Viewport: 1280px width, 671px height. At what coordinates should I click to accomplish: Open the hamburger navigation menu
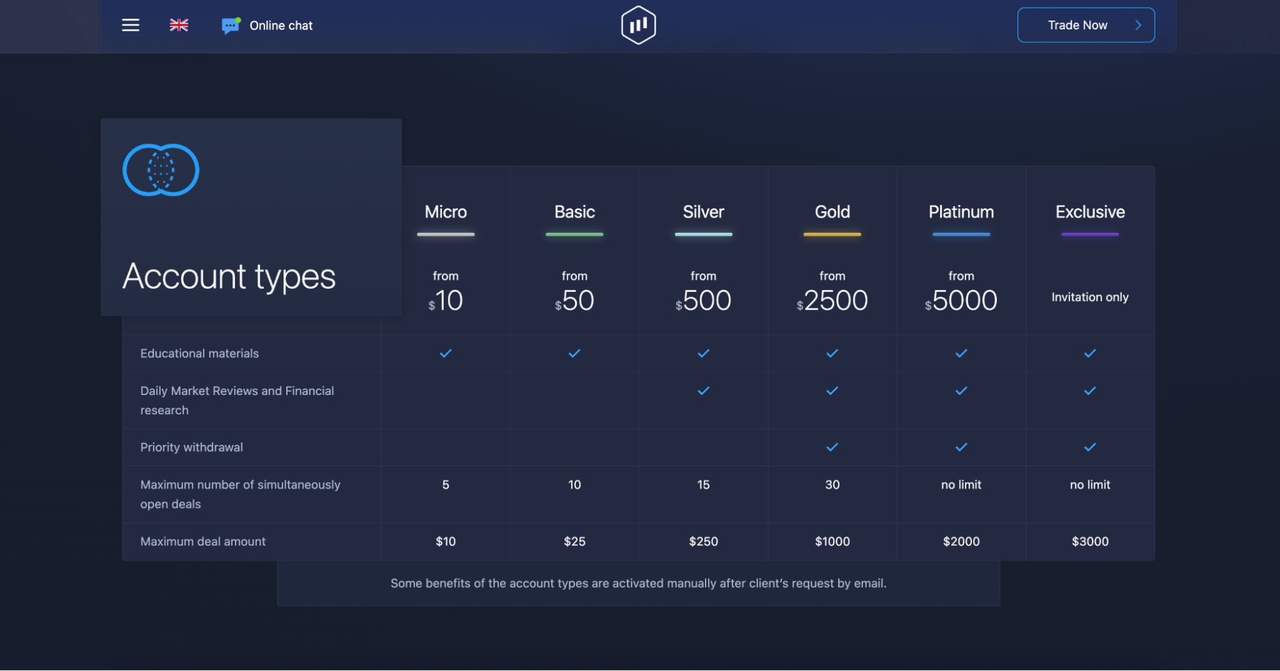[x=131, y=25]
